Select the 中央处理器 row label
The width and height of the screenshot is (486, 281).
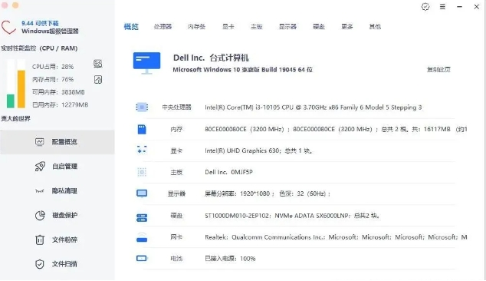pos(176,107)
